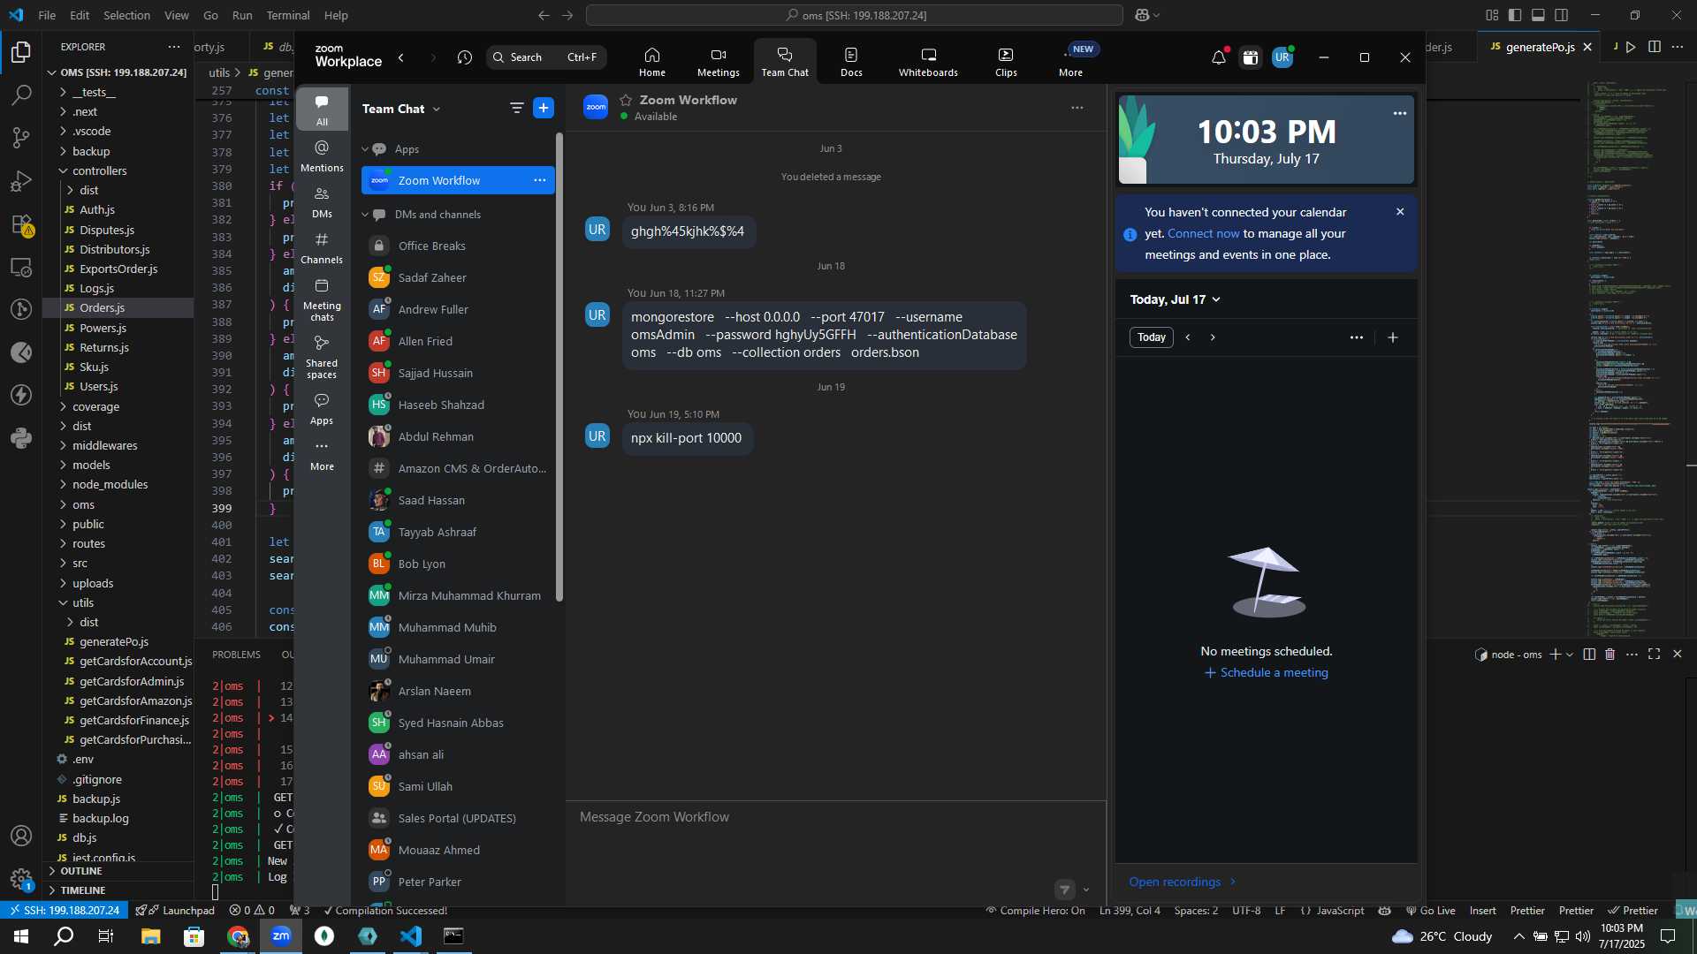
Task: Open Windows Start menu
Action: pos(21,936)
